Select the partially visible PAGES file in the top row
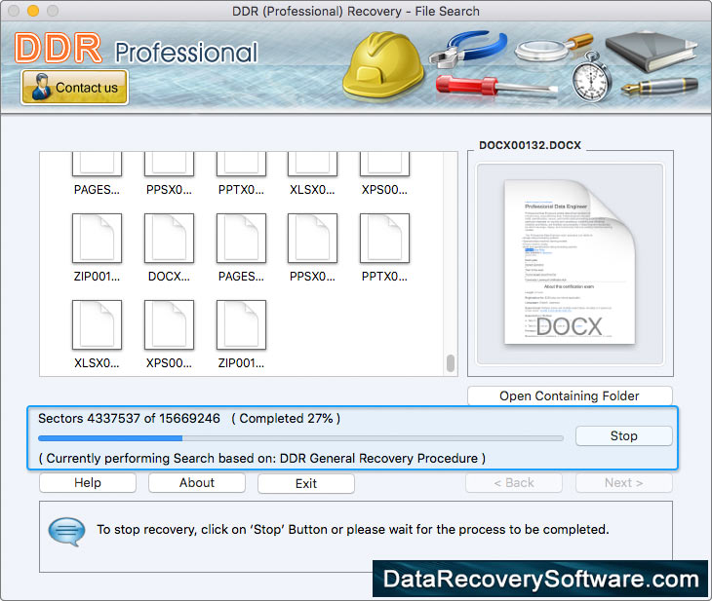The height and width of the screenshot is (601, 712). click(x=97, y=165)
